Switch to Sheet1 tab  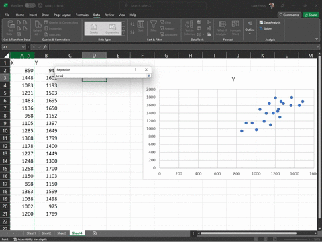point(31,233)
